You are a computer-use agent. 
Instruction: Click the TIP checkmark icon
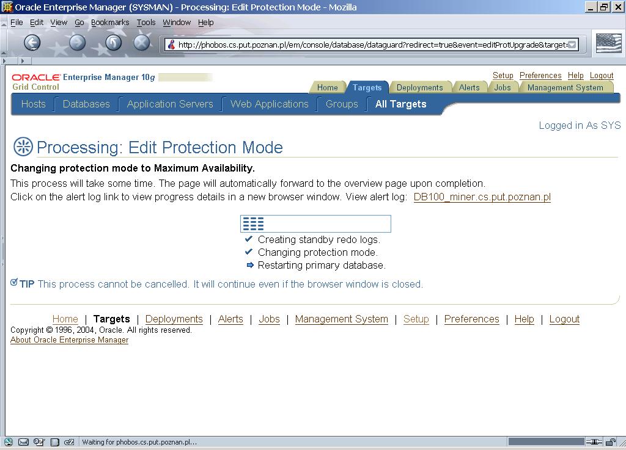(x=14, y=282)
